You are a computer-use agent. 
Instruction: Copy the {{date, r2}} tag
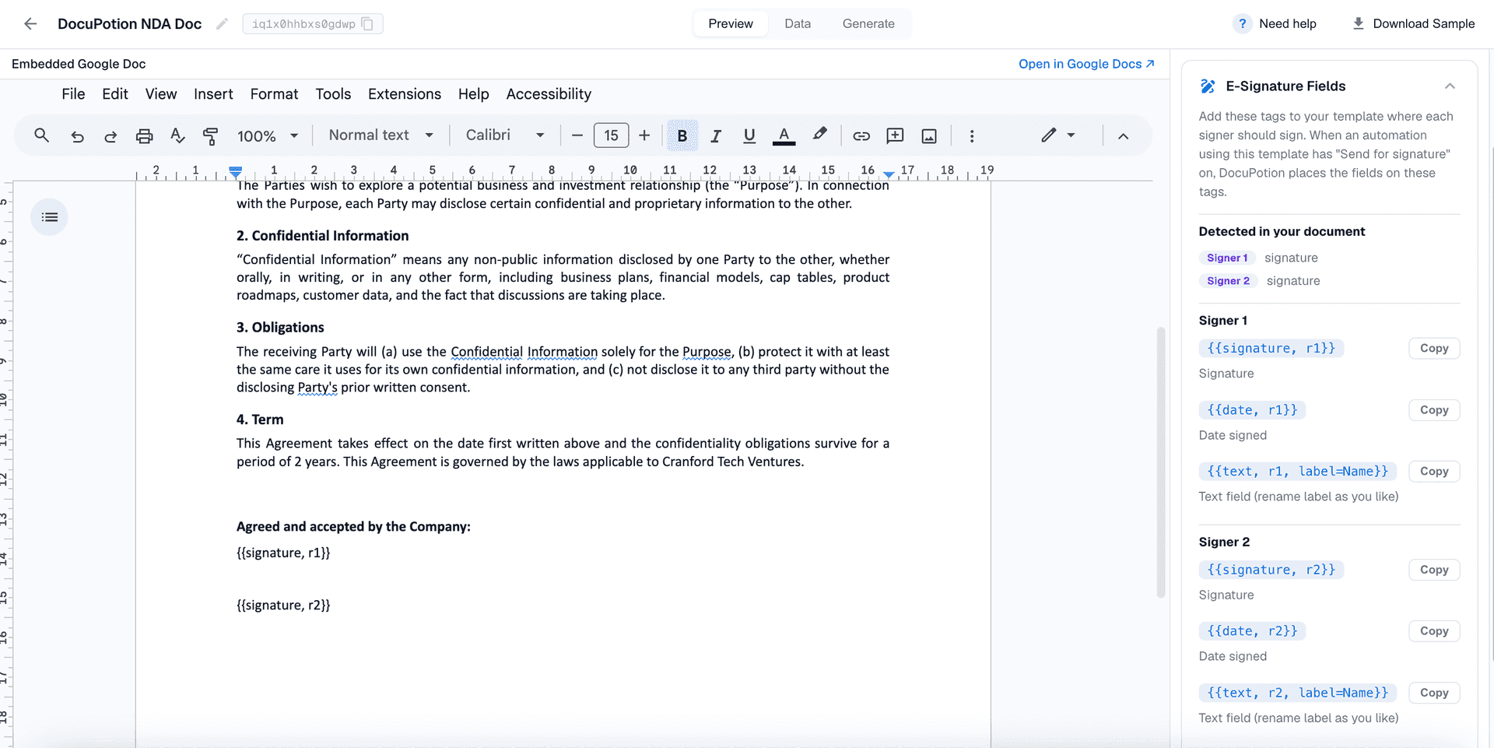pos(1434,631)
